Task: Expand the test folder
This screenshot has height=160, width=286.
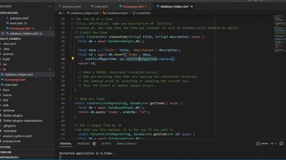Action: (5, 100)
